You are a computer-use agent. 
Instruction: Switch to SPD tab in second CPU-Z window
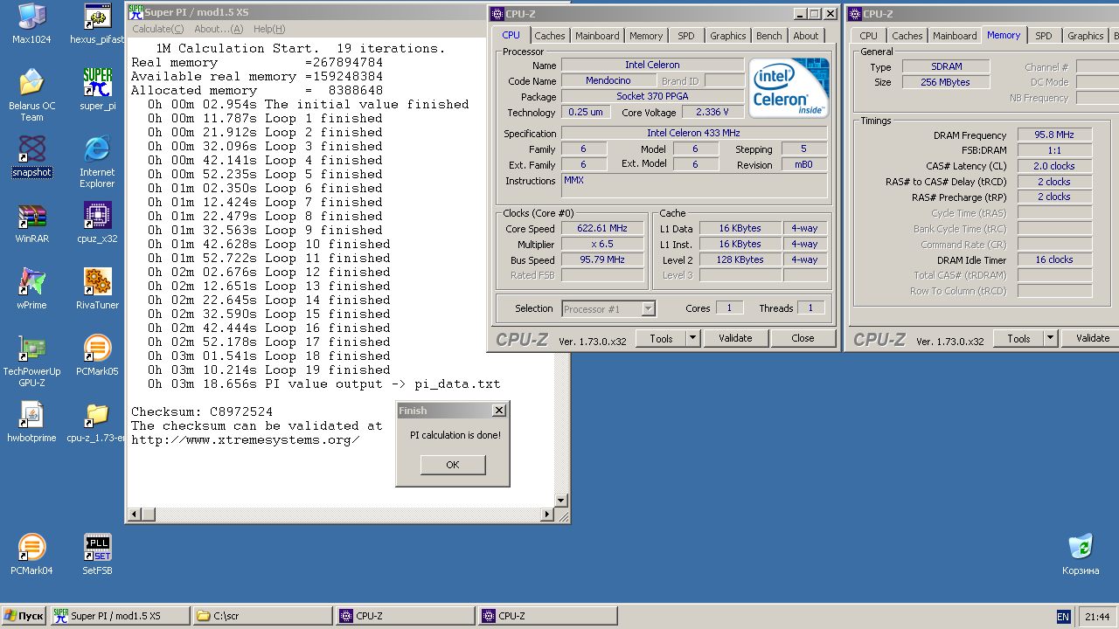(1044, 36)
